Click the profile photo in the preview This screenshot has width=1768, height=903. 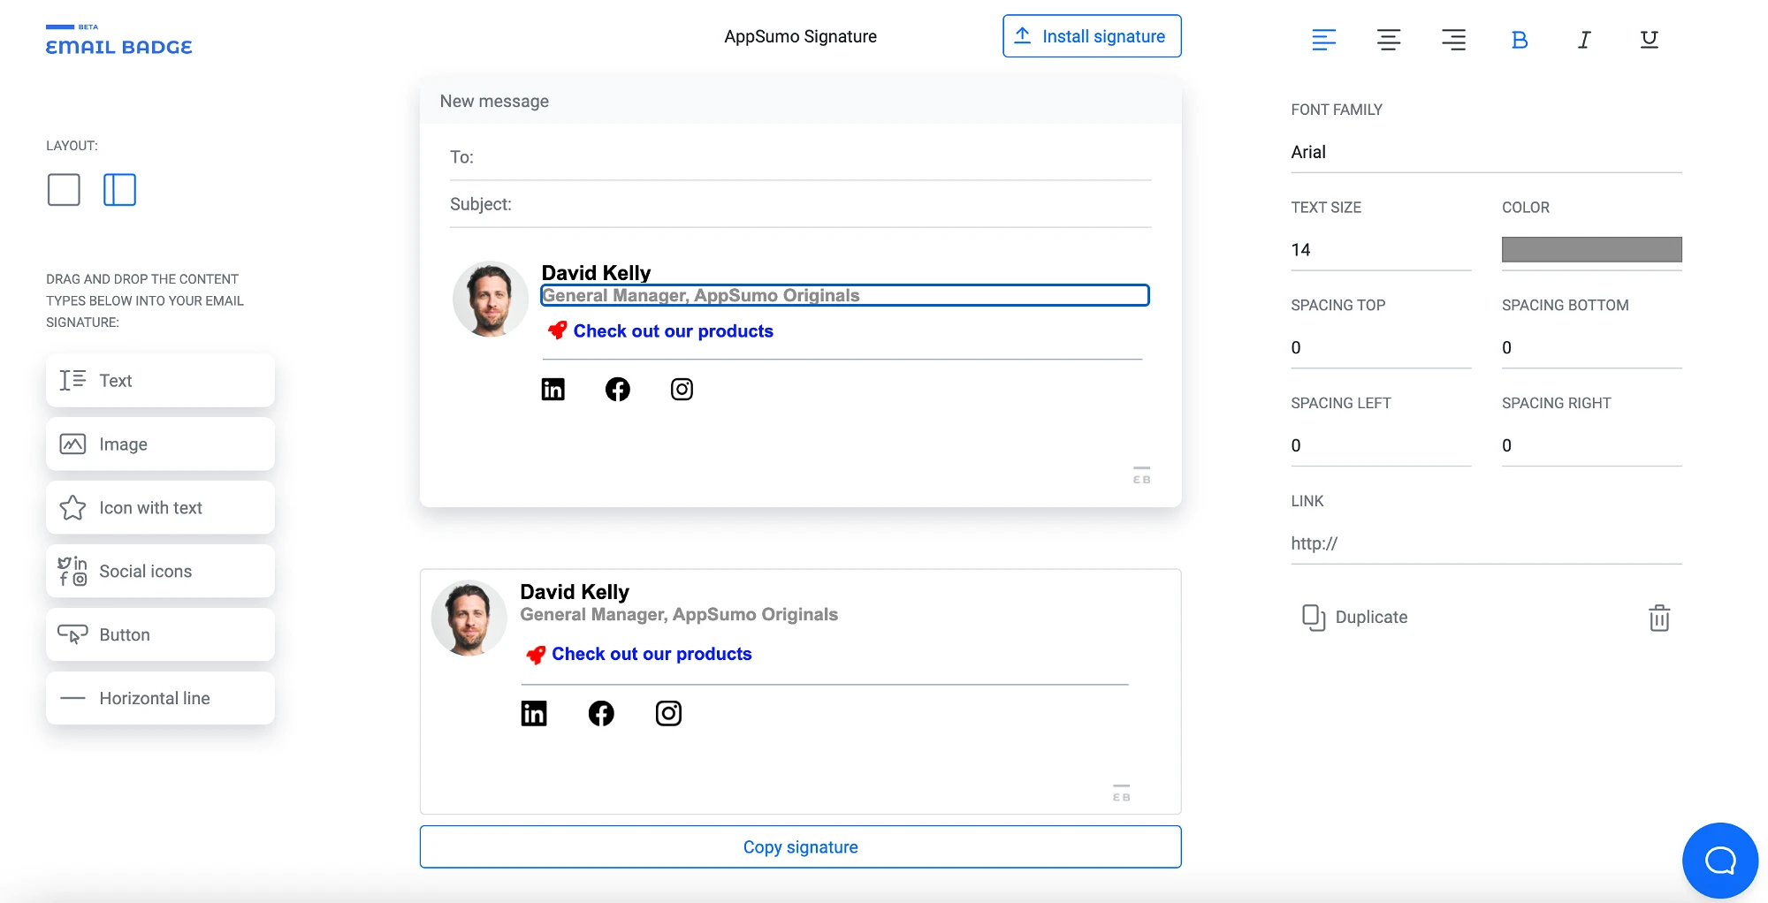469,618
